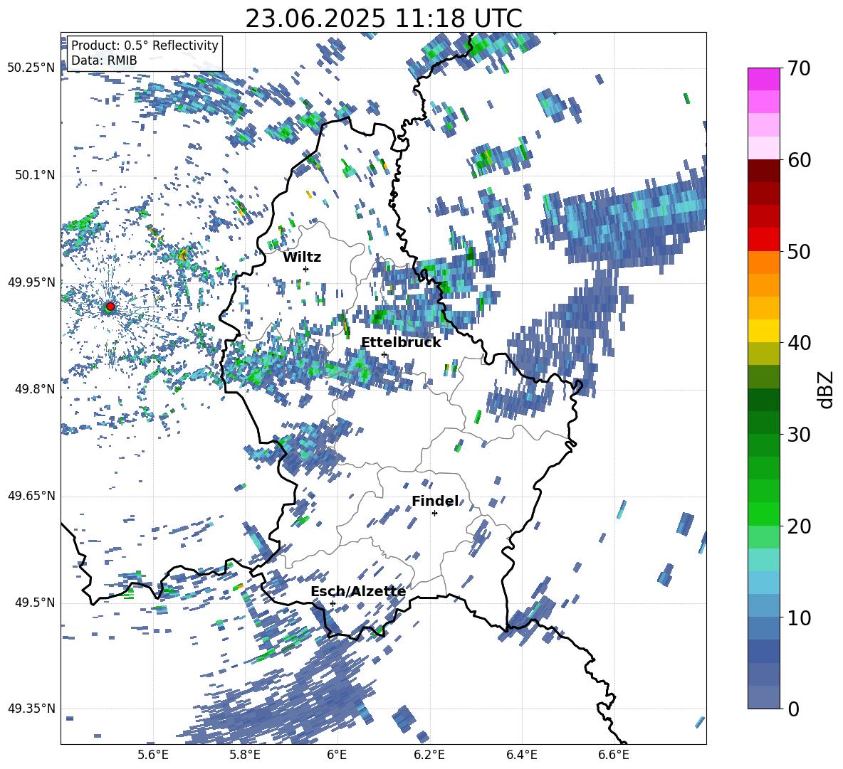Click the 6.6°E longitude label

click(x=614, y=755)
